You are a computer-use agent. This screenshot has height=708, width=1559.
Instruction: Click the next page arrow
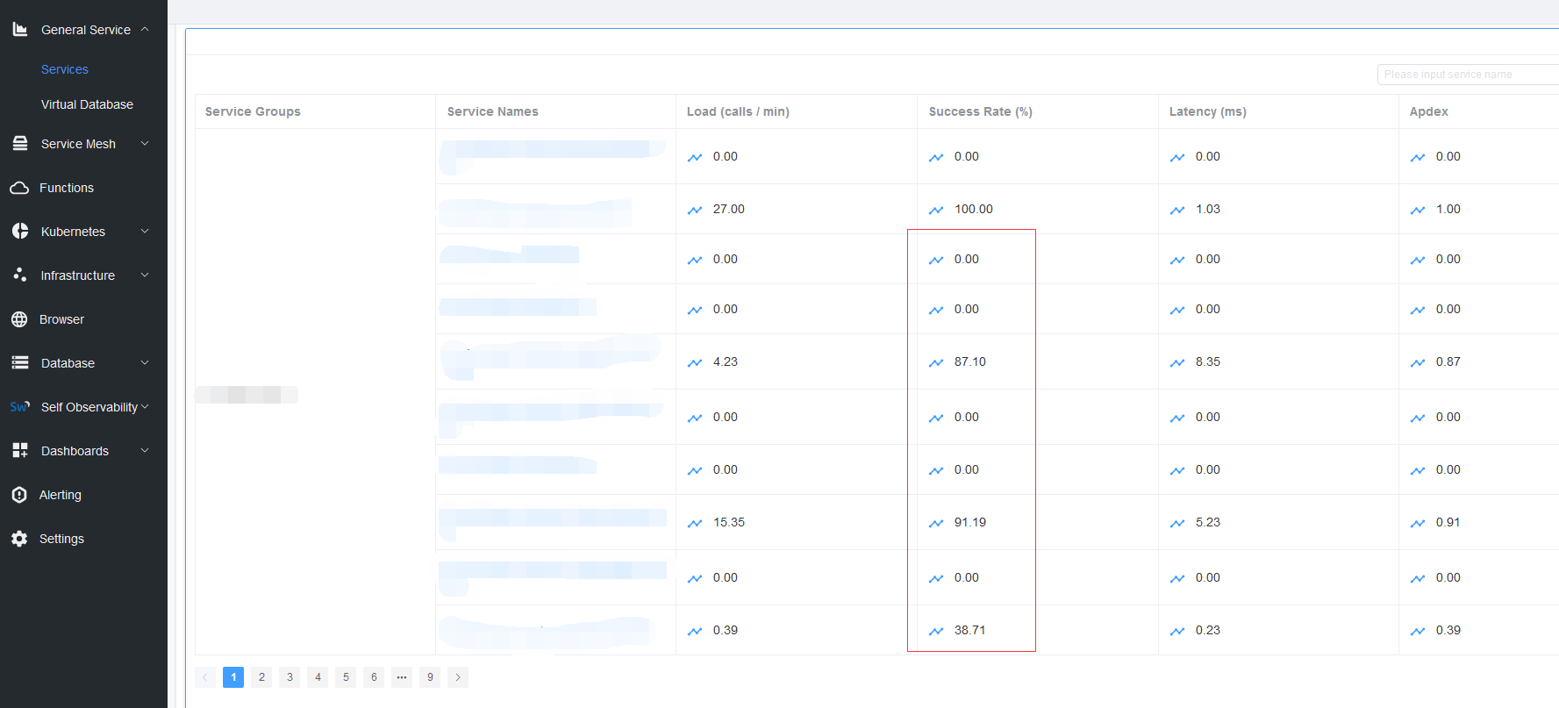(x=458, y=677)
